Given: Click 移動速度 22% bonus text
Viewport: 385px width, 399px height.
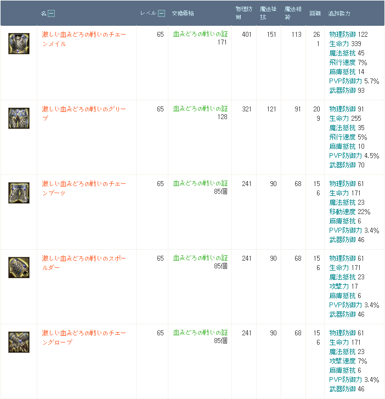Looking at the screenshot, I should (x=350, y=212).
